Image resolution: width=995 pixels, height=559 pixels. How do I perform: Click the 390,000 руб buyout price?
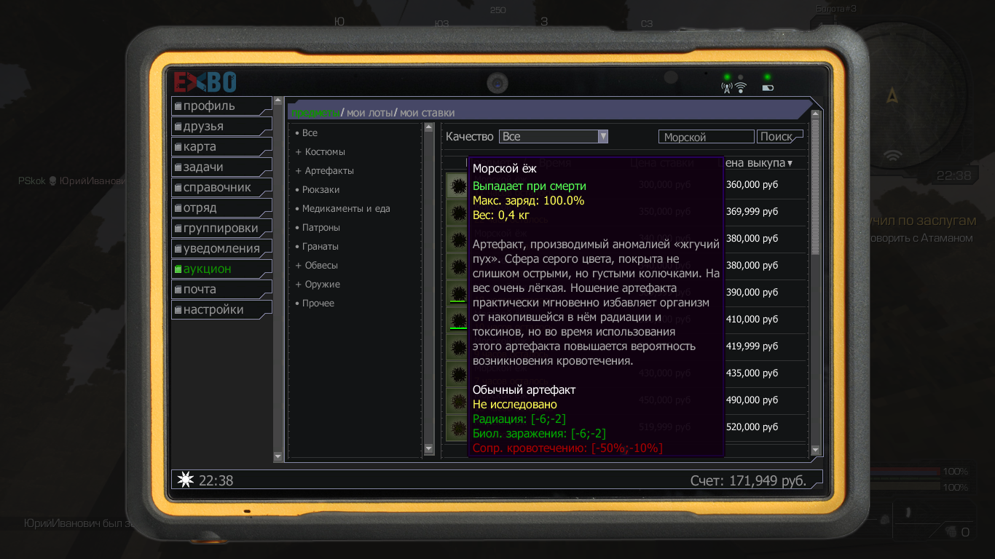752,293
